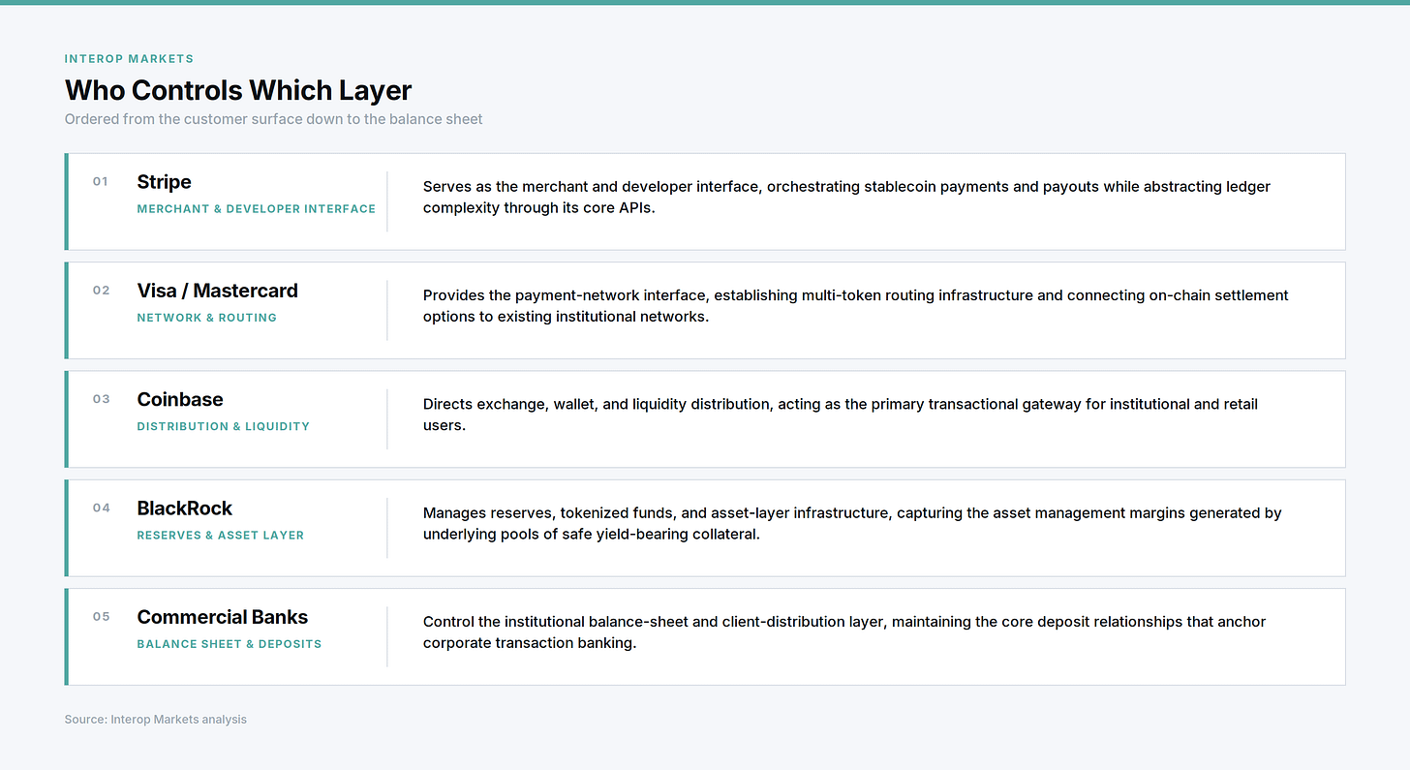Click the "INTEROP MARKETS" label above the title
Screen dimensions: 1410x770
coord(129,59)
